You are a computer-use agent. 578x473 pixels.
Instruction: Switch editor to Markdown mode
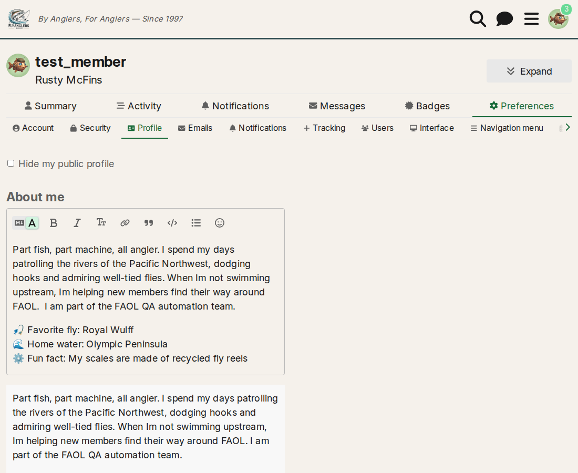[19, 223]
